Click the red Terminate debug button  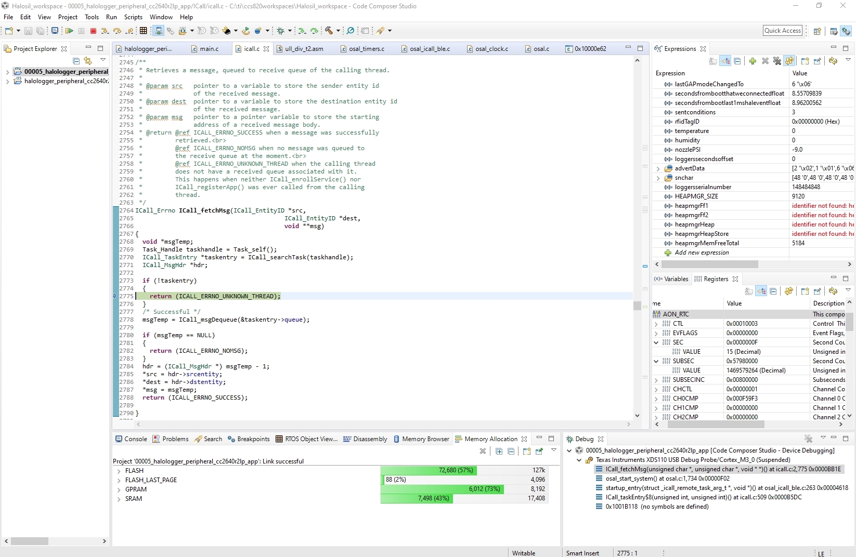94,31
